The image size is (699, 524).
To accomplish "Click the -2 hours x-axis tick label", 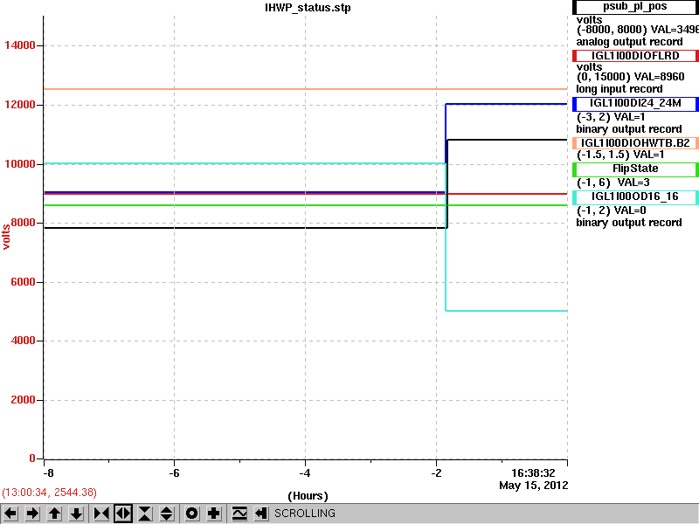I will pyautogui.click(x=436, y=473).
